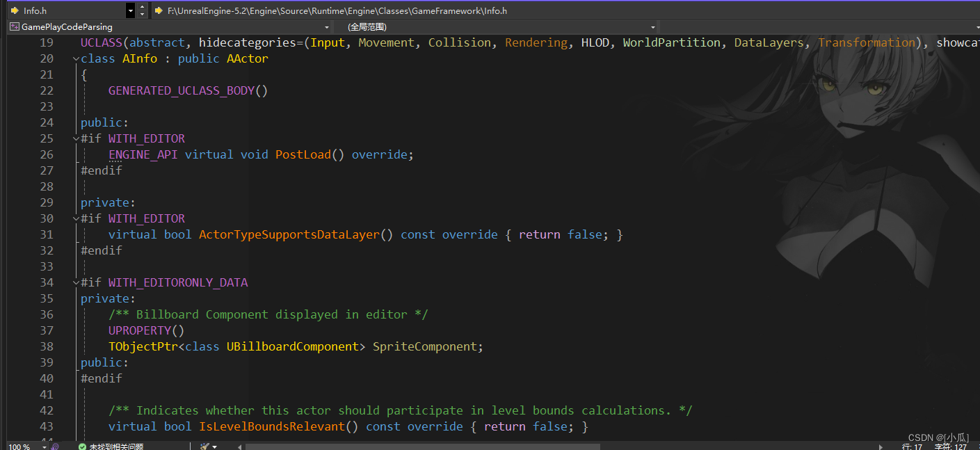Image resolution: width=980 pixels, height=450 pixels.
Task: Collapse the #if WITH_EDITOR region at line 25
Action: (76, 139)
